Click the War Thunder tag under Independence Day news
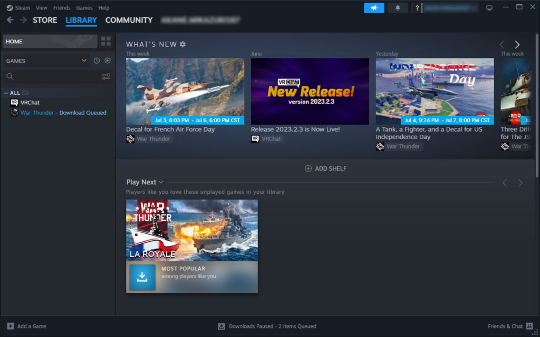Screen dimensions: 540x337 [x=403, y=146]
